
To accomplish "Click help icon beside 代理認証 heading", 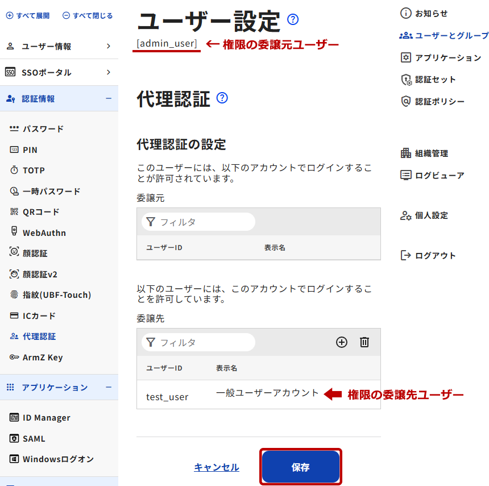I will [222, 98].
